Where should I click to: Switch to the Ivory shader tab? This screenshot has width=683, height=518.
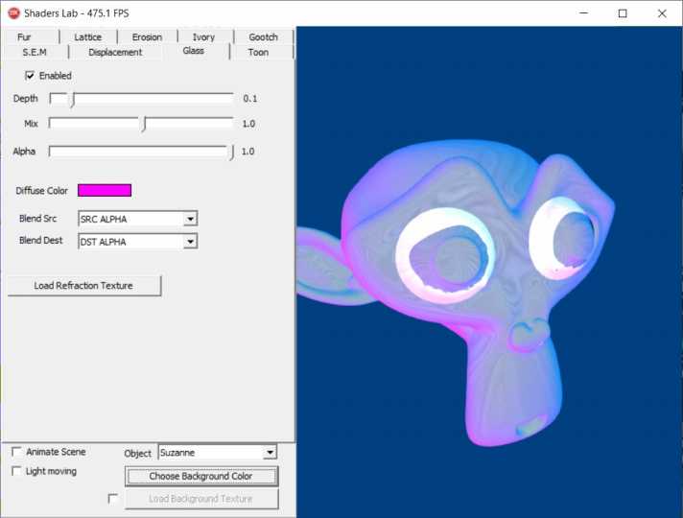coord(203,37)
